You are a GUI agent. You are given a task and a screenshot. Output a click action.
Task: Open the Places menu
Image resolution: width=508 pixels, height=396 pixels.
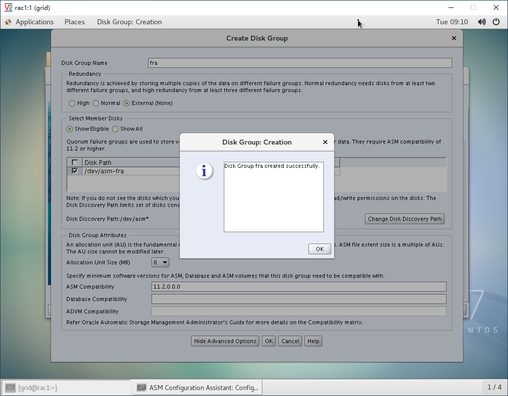click(74, 22)
